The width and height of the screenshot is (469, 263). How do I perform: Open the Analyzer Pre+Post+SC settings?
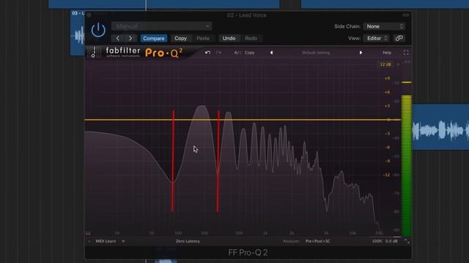pos(317,241)
